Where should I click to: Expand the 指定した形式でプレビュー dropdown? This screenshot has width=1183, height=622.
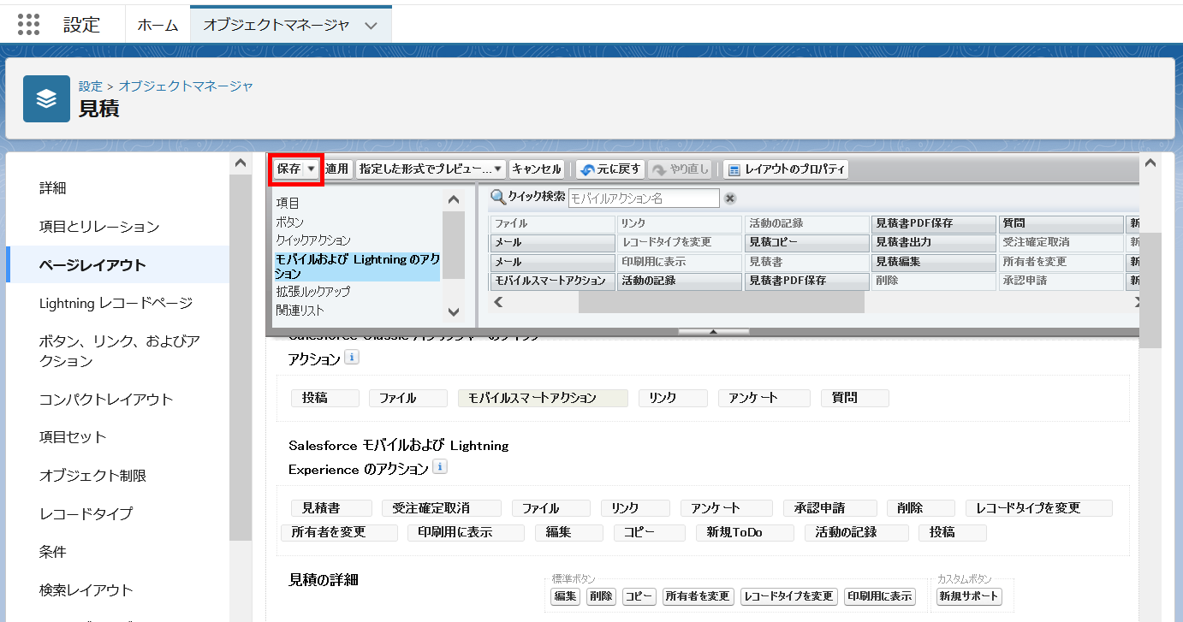click(431, 169)
